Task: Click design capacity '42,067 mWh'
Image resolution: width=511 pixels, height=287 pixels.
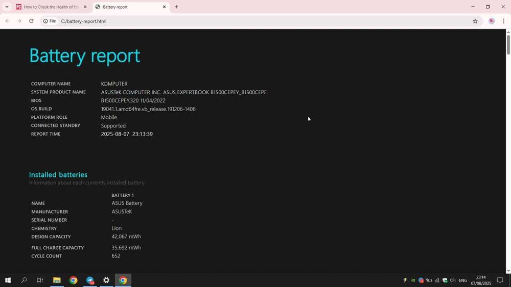Action: click(x=126, y=237)
